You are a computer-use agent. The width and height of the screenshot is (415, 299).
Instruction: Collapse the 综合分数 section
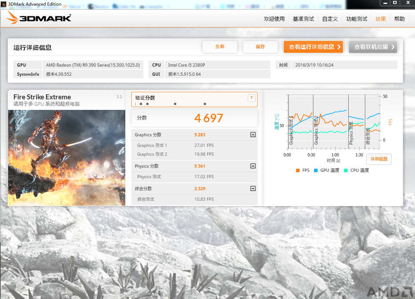253,188
